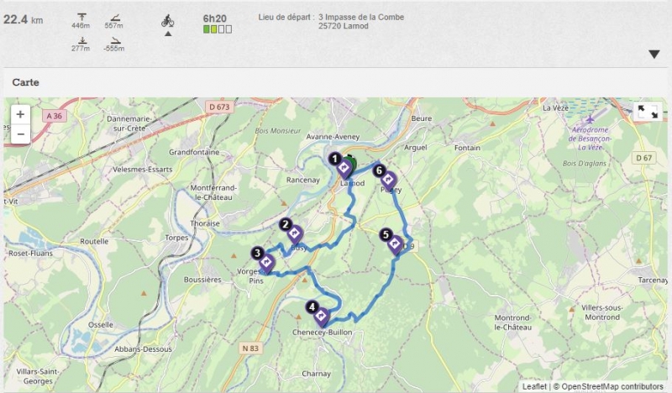Click the 6h20 duration value
The height and width of the screenshot is (393, 672).
click(215, 18)
